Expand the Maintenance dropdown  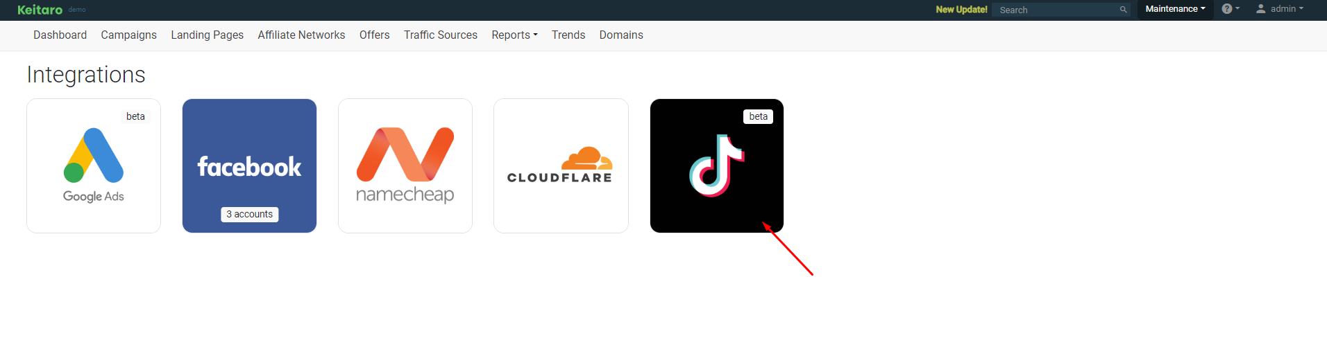click(x=1175, y=9)
